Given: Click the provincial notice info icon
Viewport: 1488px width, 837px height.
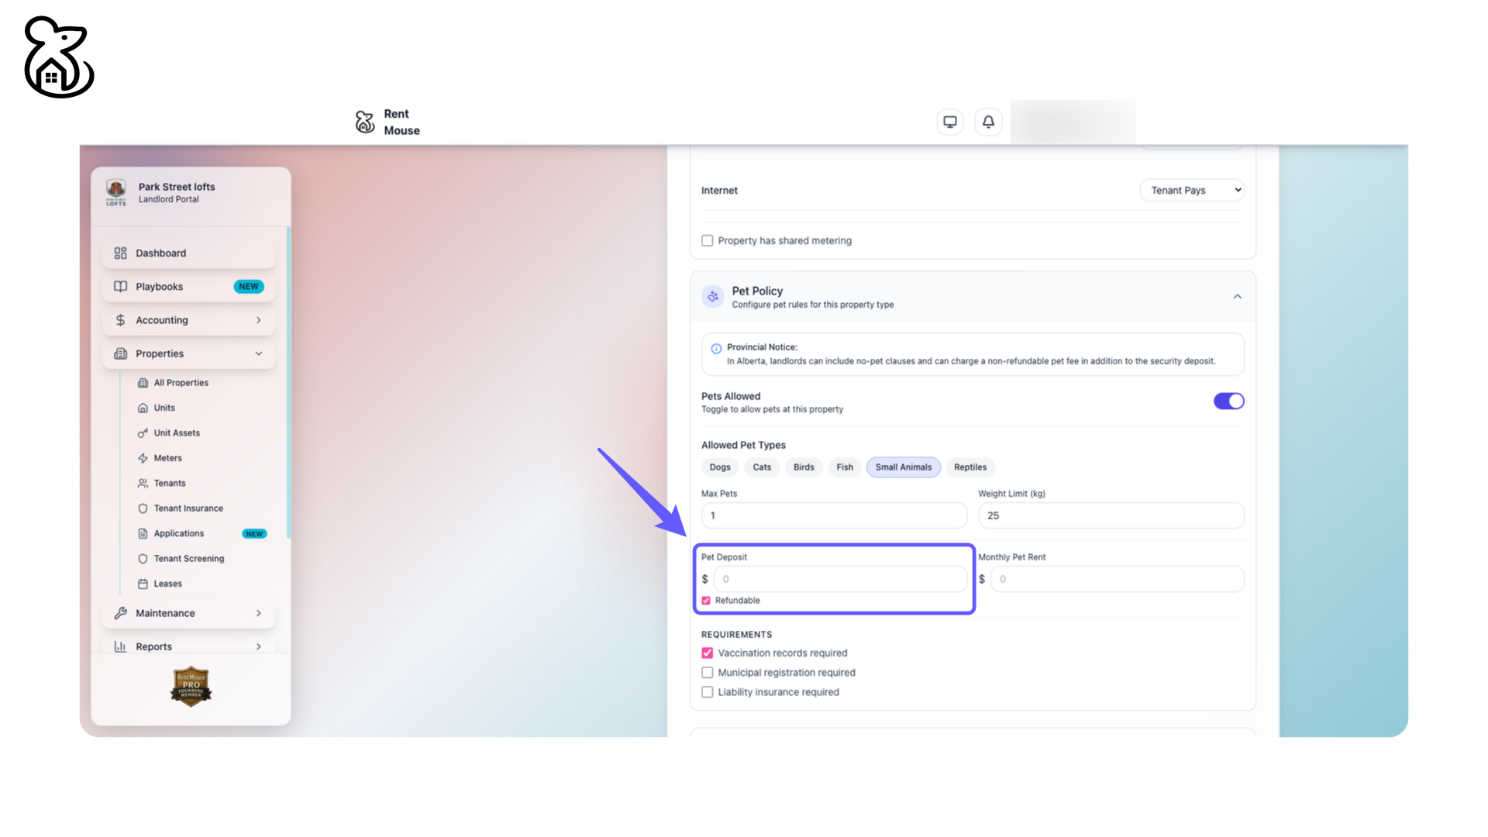Looking at the screenshot, I should point(716,349).
